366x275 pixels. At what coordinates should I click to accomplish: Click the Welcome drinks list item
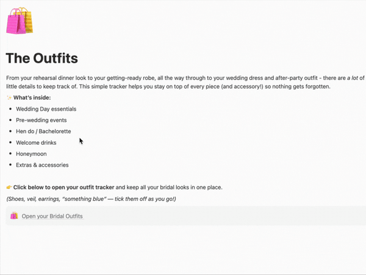pos(37,142)
